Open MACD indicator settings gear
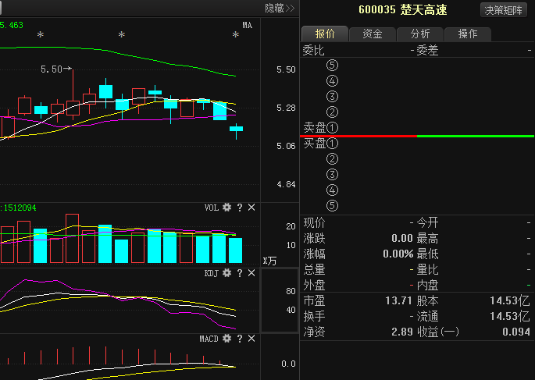Screen dimensions: 535x380 tap(226, 339)
